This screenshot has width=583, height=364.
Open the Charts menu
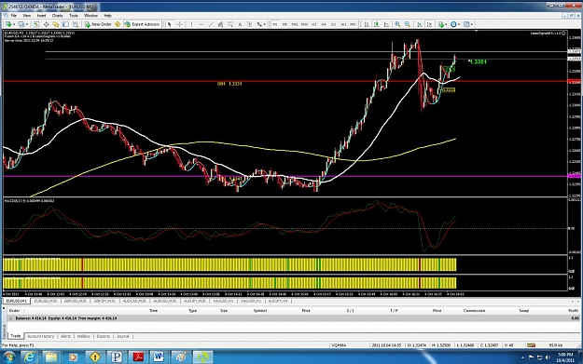(57, 16)
